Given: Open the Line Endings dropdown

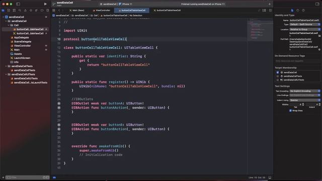Looking at the screenshot, I should (305, 95).
